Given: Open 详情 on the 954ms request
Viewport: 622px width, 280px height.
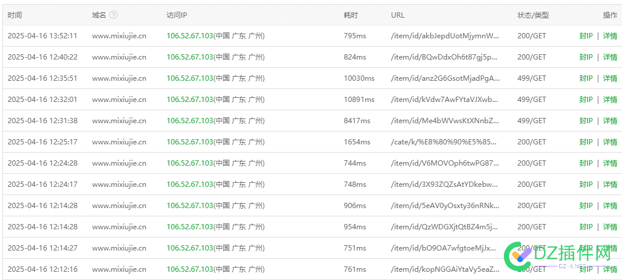Looking at the screenshot, I should point(610,226).
